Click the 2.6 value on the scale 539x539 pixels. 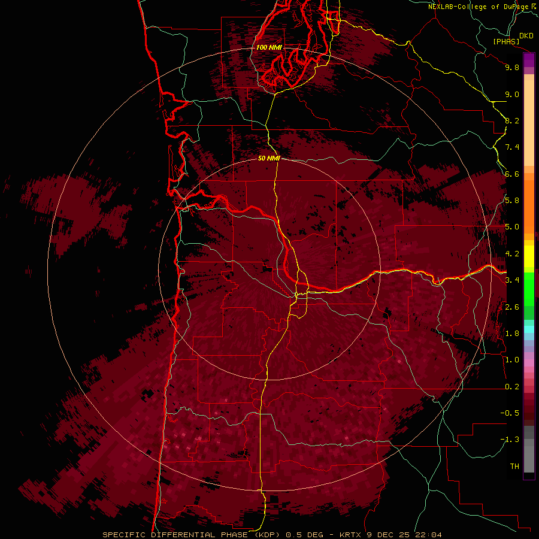coord(512,307)
